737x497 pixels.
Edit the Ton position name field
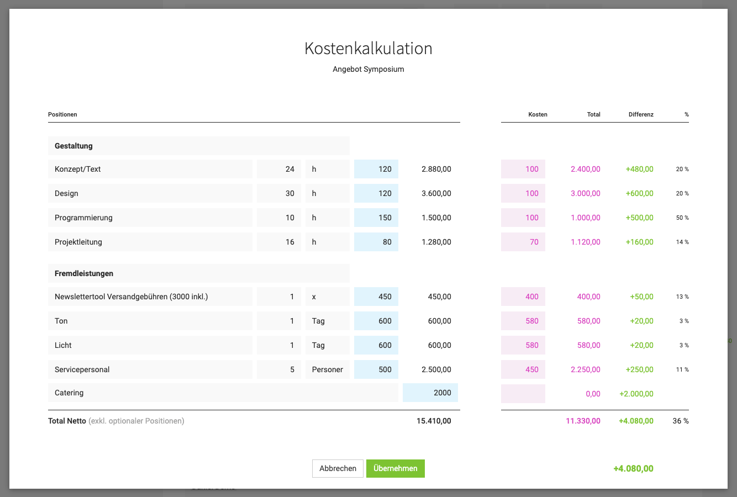(150, 321)
